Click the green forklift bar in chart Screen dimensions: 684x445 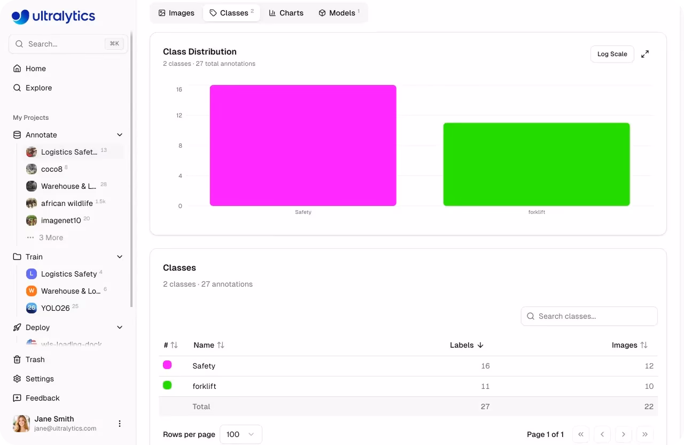[537, 164]
